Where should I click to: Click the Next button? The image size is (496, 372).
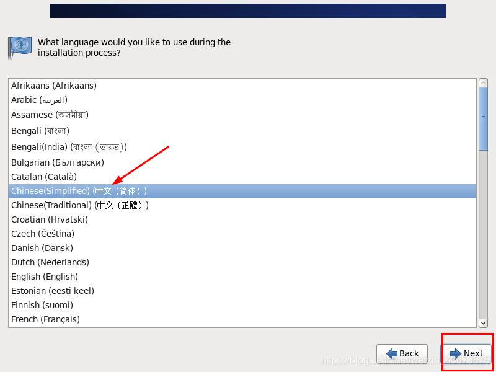point(466,353)
